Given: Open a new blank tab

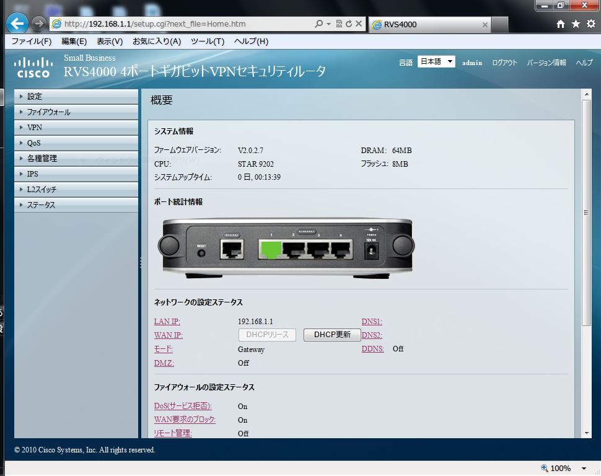Looking at the screenshot, I should tap(500, 25).
